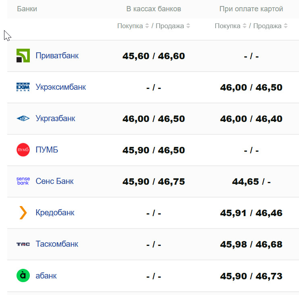Click the Укрэксимбанк EXIM logo icon
The width and height of the screenshot is (299, 295).
(23, 87)
